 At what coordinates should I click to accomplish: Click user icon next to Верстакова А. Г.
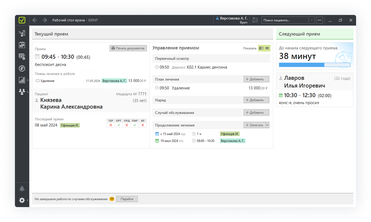[x=217, y=18]
